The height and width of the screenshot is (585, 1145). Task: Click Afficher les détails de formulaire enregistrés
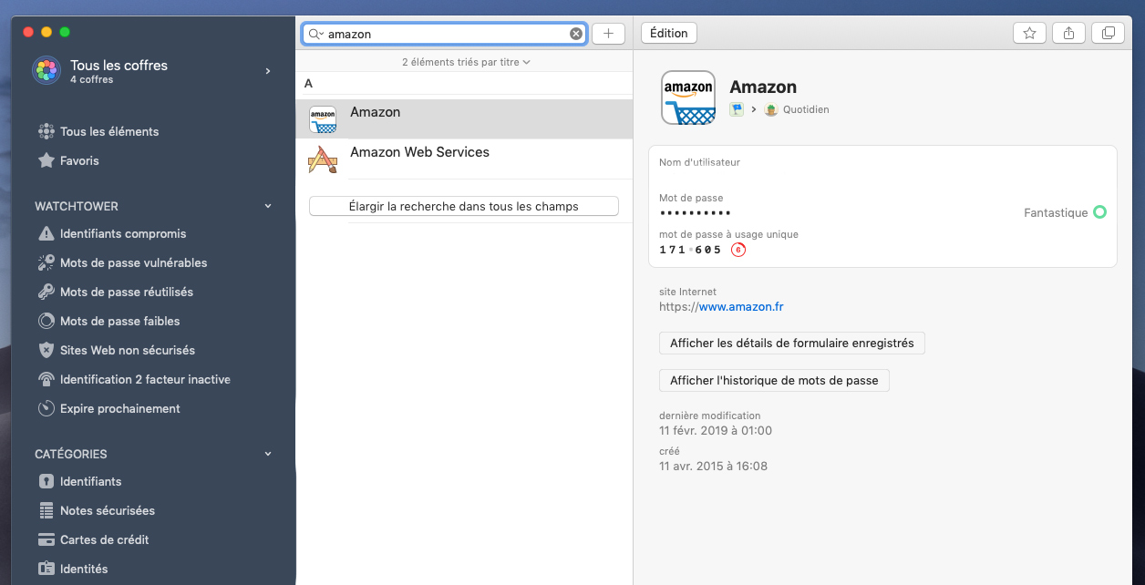pyautogui.click(x=792, y=344)
